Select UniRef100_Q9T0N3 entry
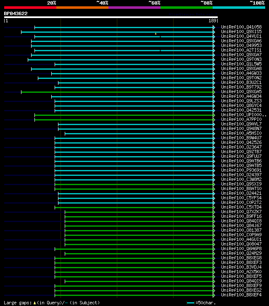The image size is (269, 306). click(241, 59)
